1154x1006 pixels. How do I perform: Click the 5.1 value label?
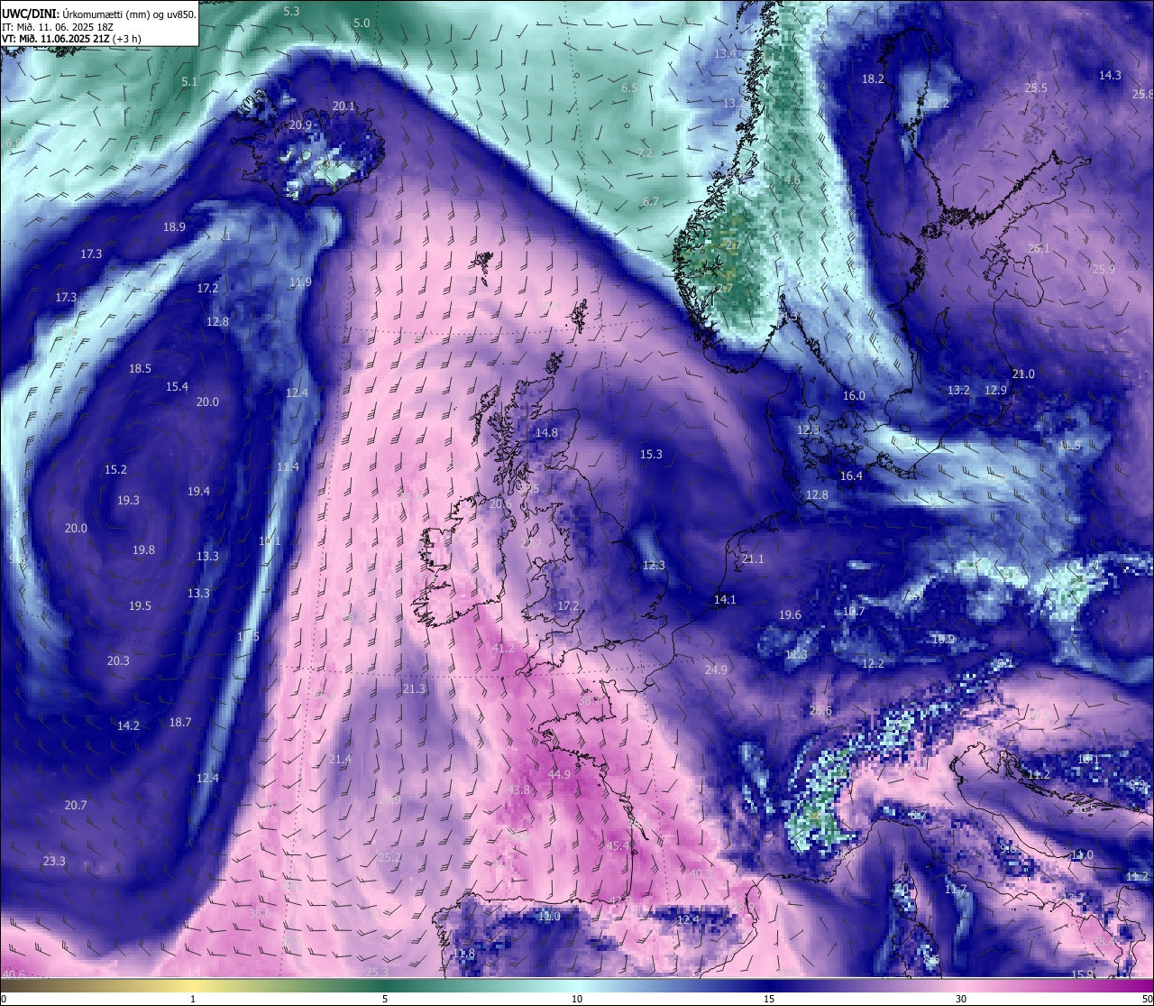click(x=189, y=81)
